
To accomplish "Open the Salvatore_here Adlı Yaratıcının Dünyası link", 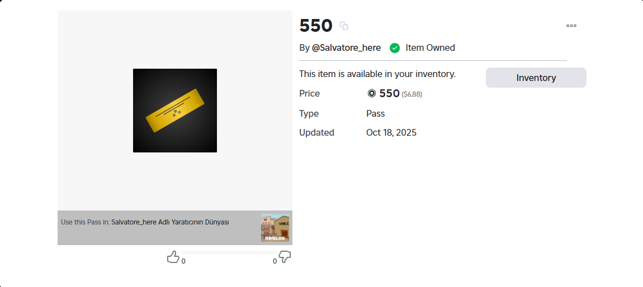I will (170, 222).
